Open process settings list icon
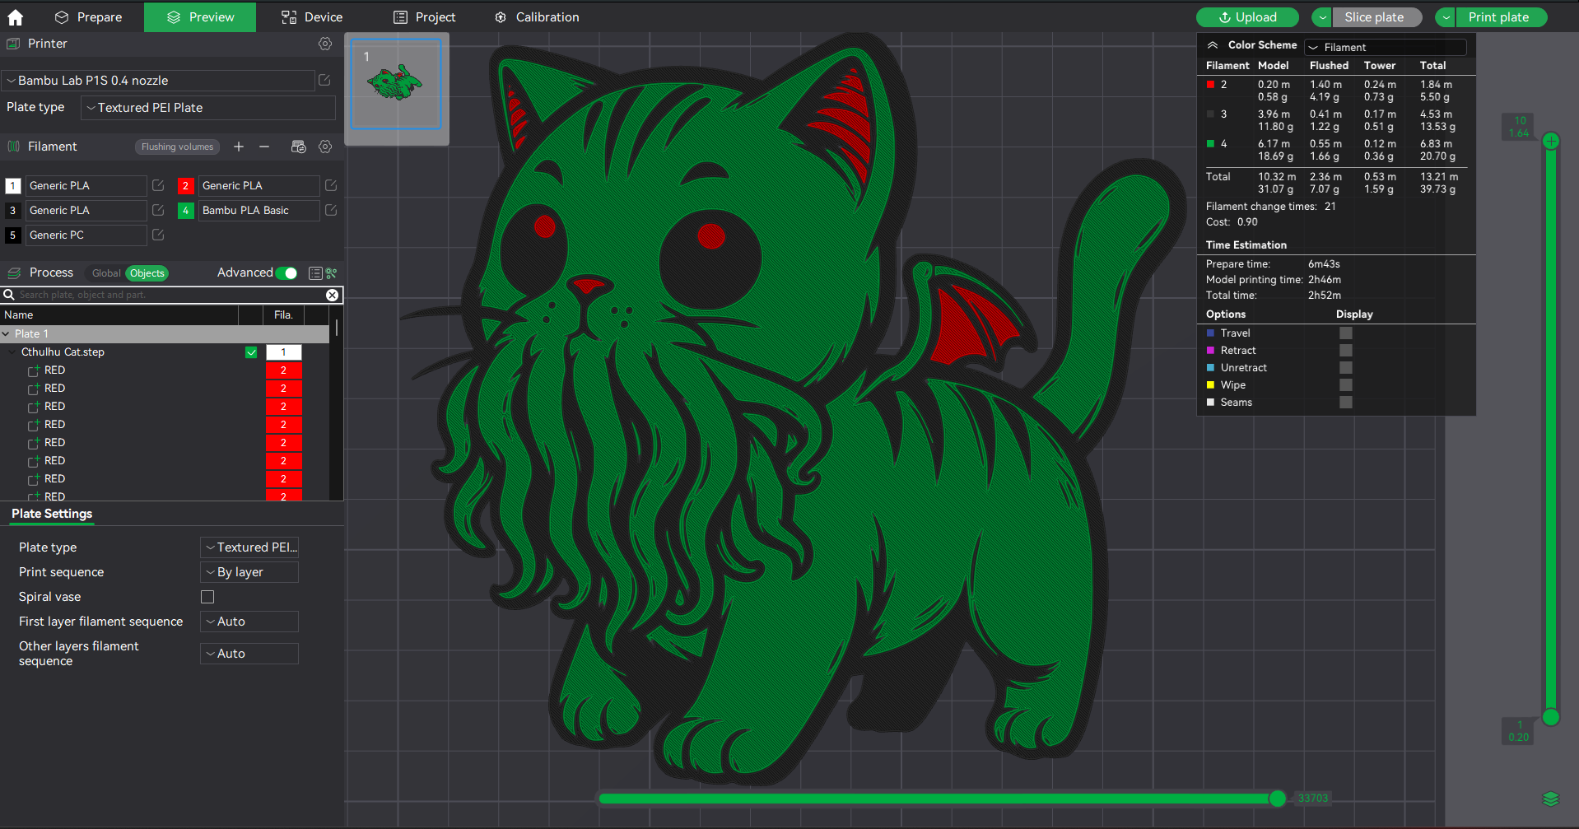Screen dimensions: 1579x829 (314, 273)
